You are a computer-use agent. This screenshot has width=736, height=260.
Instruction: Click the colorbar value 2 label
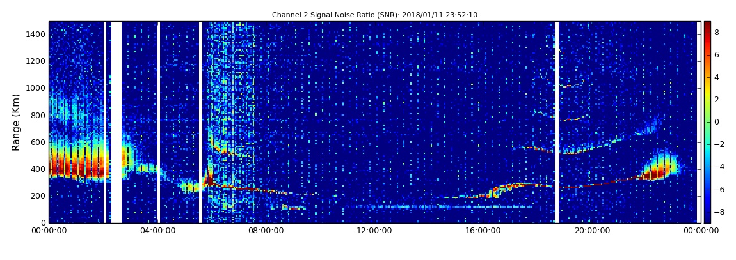[717, 99]
